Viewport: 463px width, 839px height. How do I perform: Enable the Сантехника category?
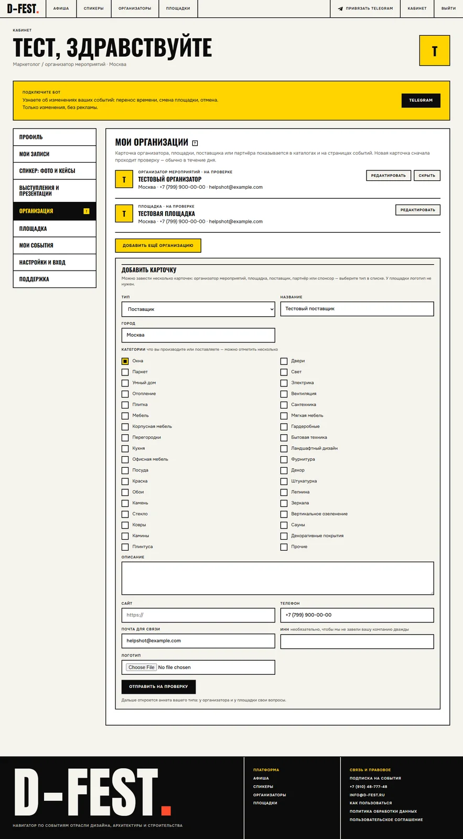point(284,405)
